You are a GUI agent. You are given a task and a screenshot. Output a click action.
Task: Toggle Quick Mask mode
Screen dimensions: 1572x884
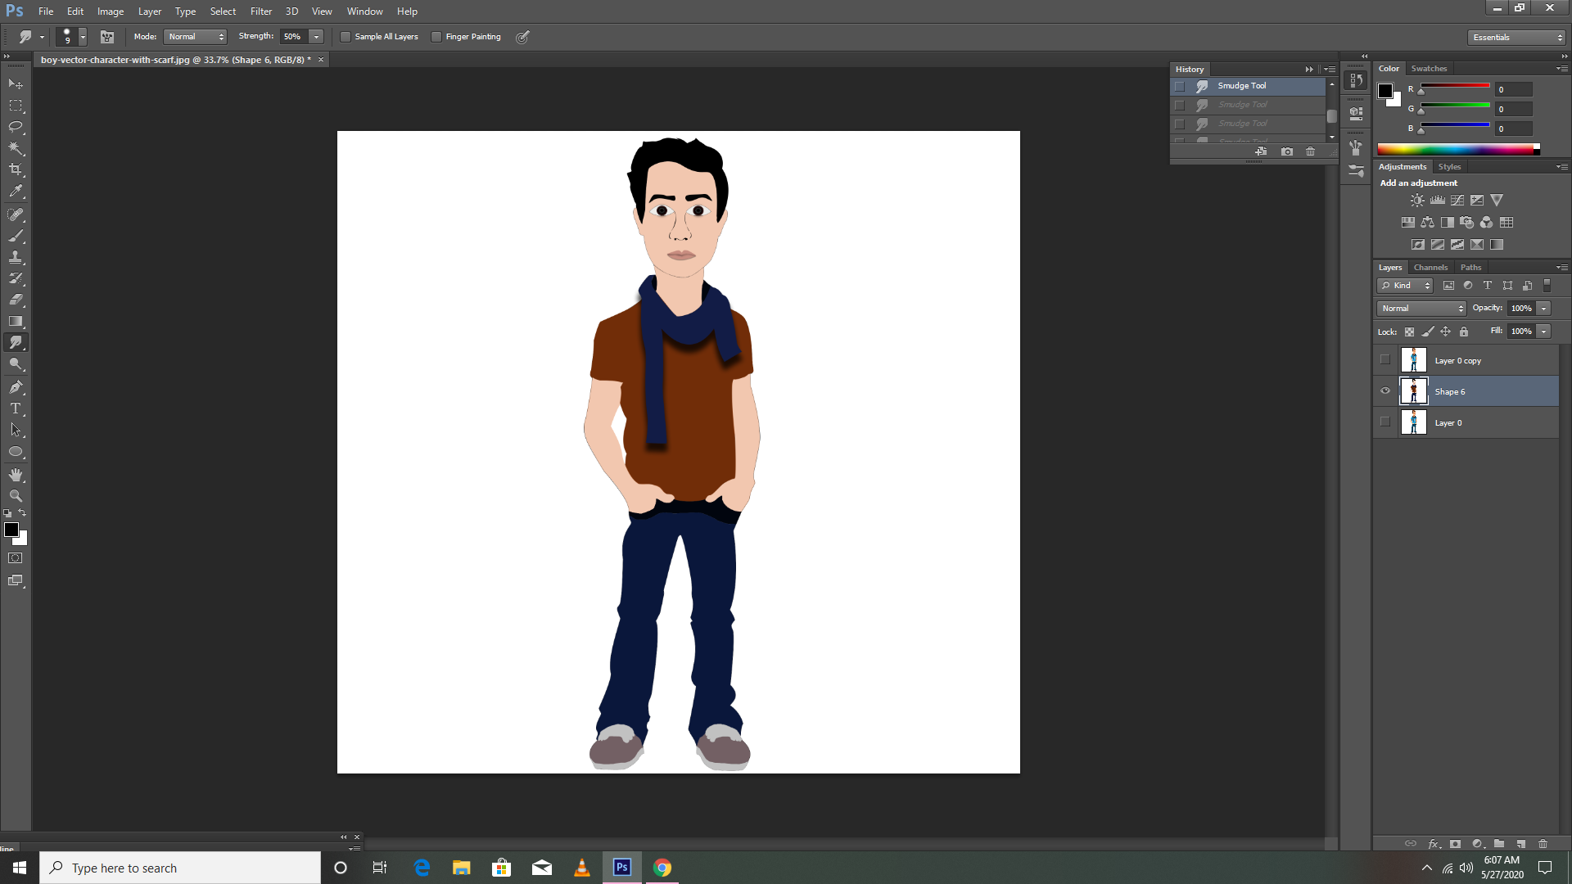[16, 558]
